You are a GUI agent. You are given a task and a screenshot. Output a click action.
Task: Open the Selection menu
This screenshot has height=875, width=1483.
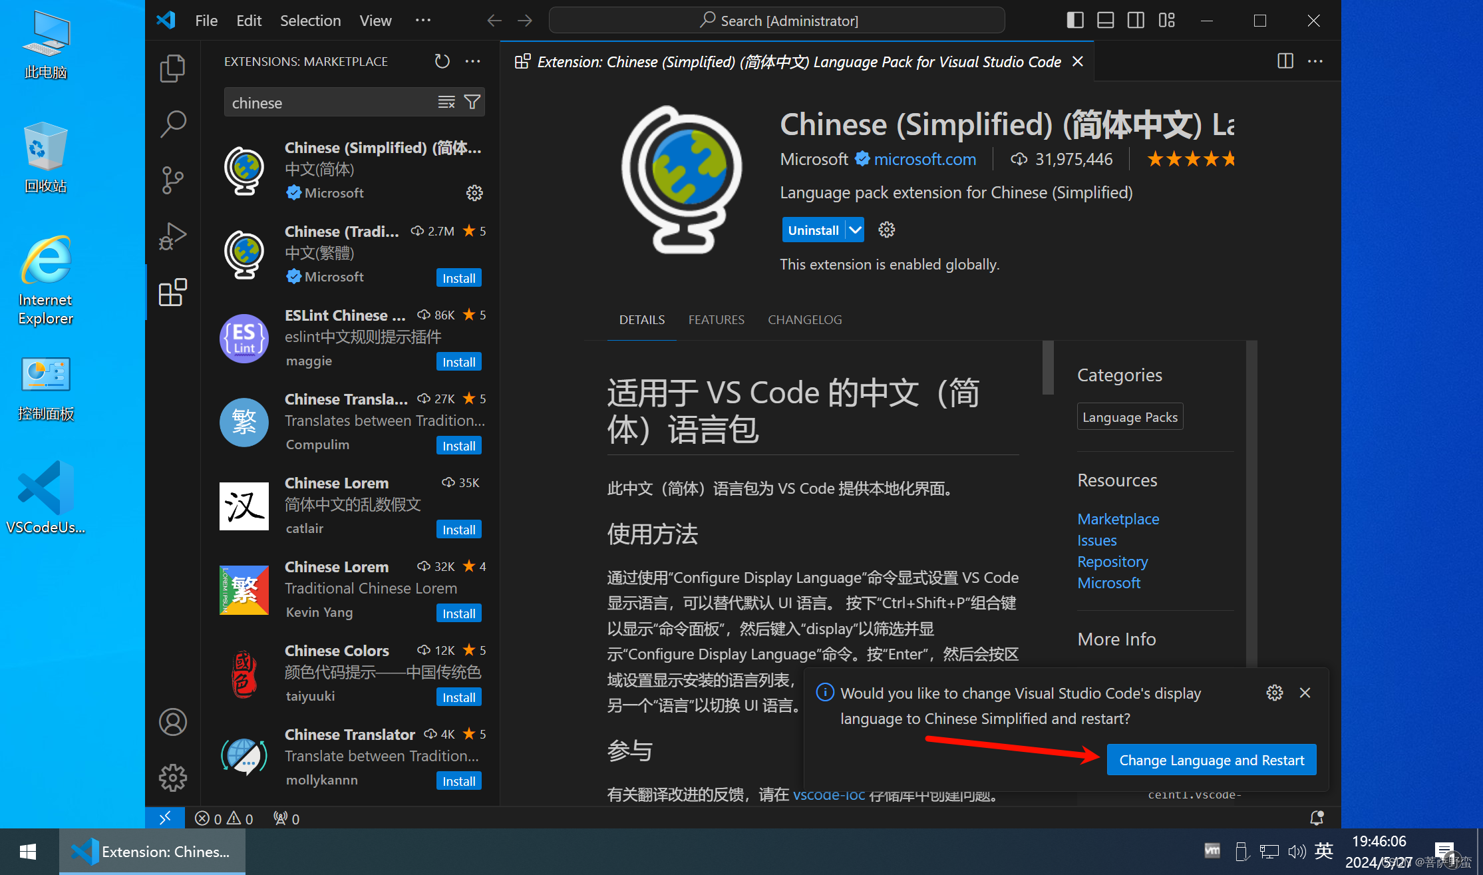(310, 21)
